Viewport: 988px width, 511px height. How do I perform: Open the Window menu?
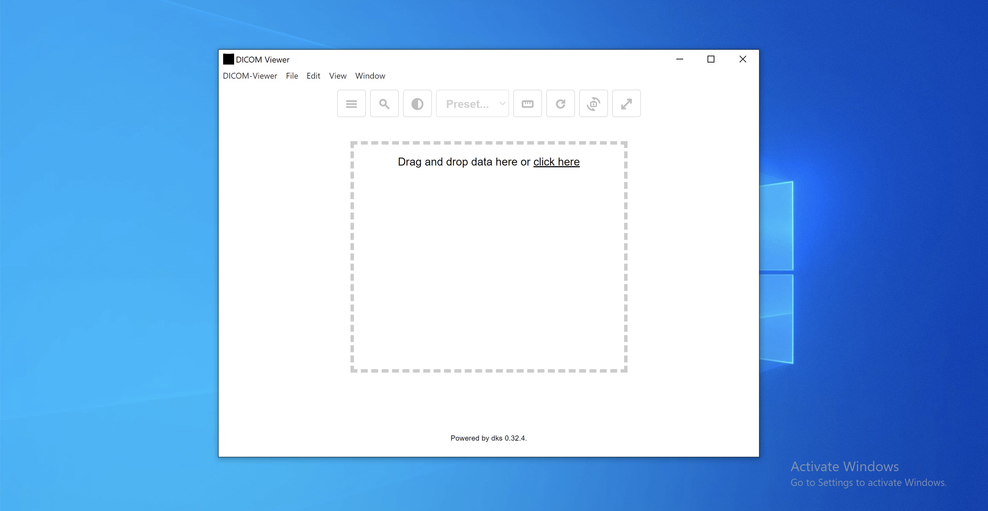(370, 76)
